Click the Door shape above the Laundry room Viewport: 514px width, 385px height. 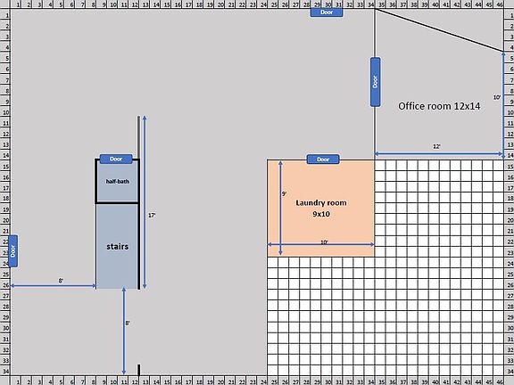click(323, 160)
